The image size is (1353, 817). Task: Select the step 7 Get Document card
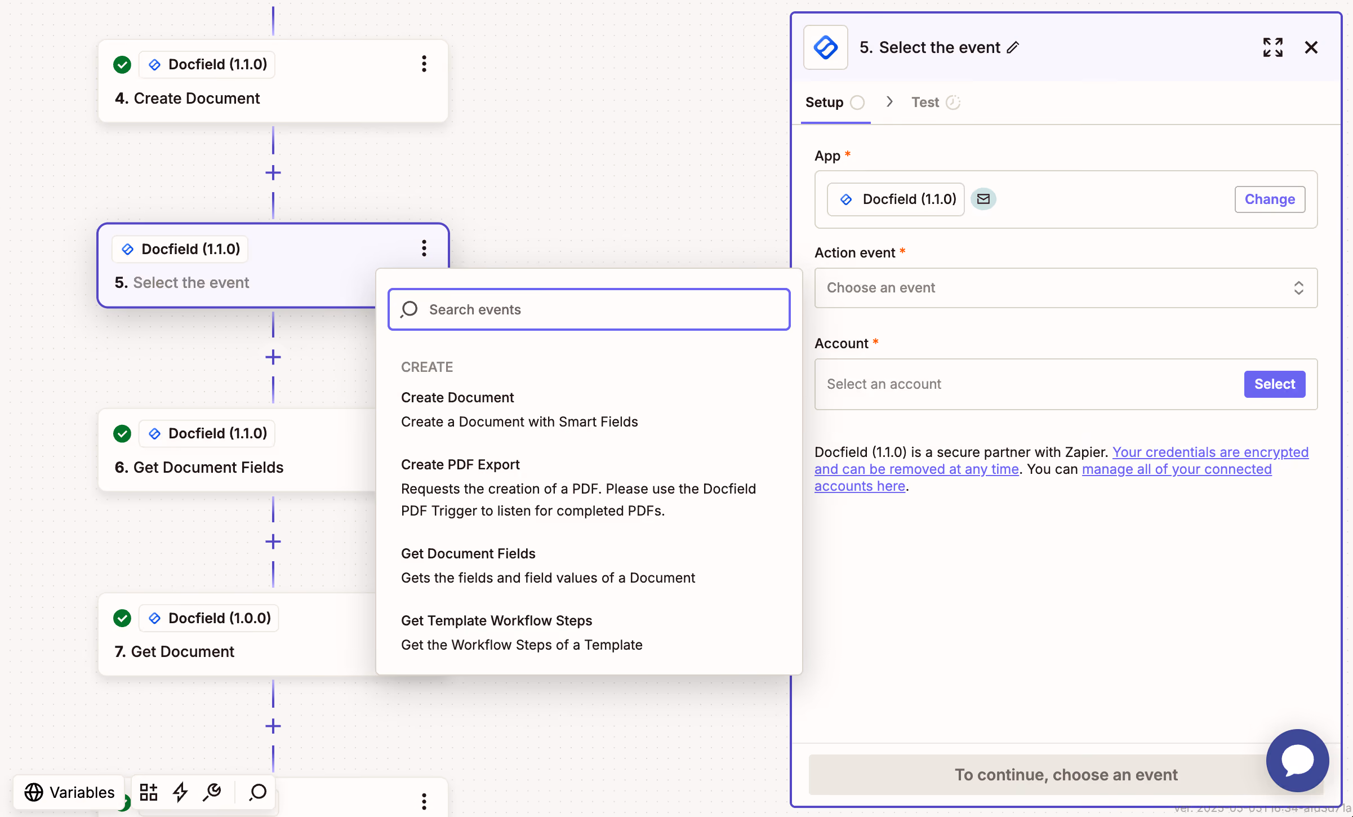pos(237,634)
